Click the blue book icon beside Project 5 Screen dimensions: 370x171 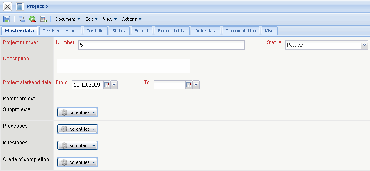pos(20,7)
